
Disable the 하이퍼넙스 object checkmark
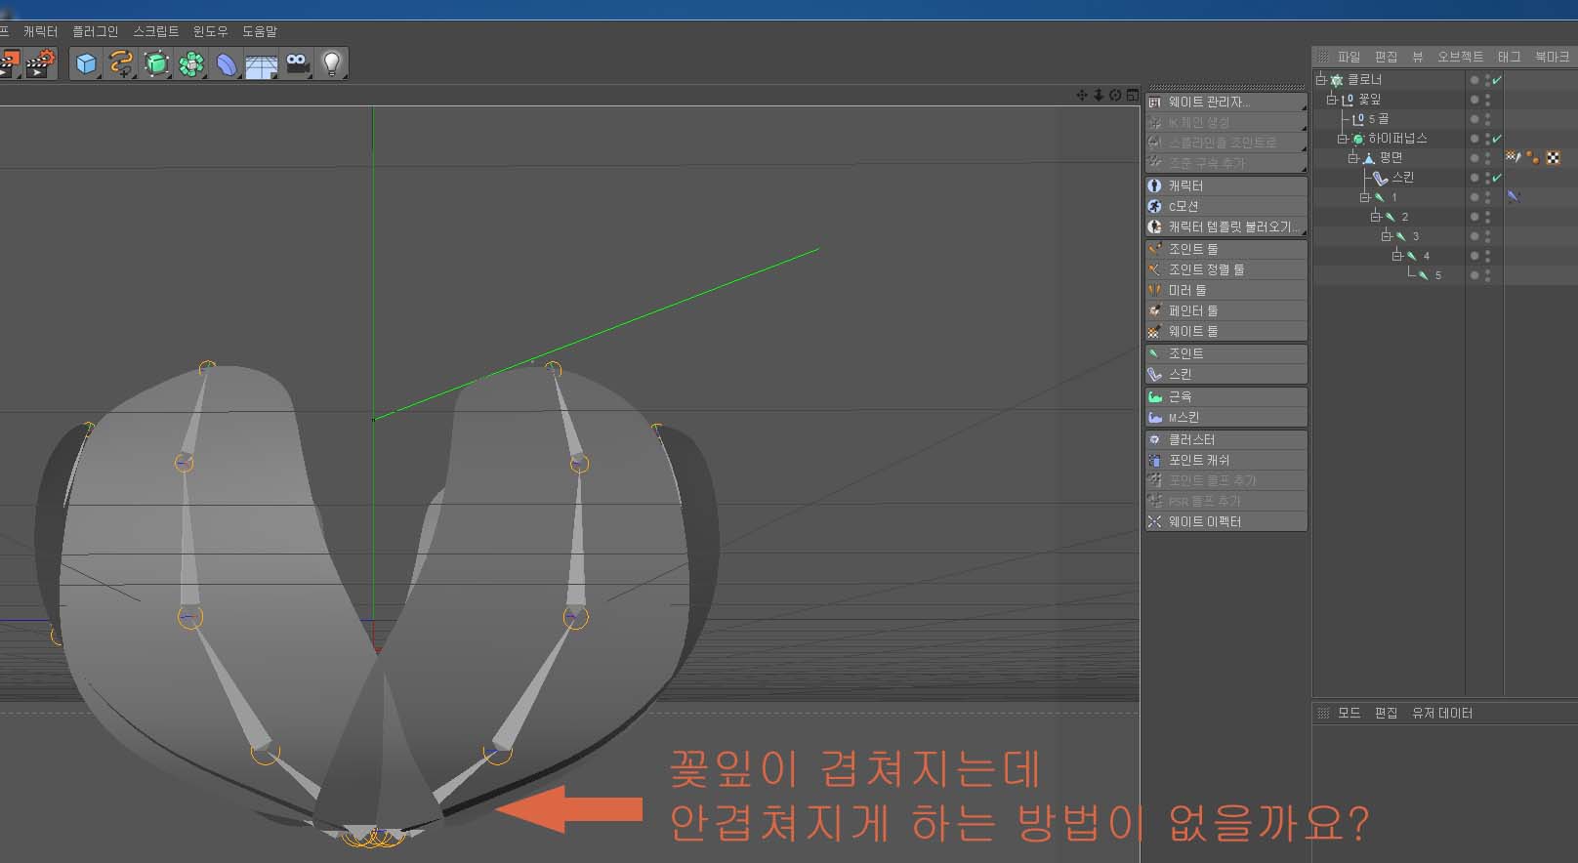[1496, 139]
